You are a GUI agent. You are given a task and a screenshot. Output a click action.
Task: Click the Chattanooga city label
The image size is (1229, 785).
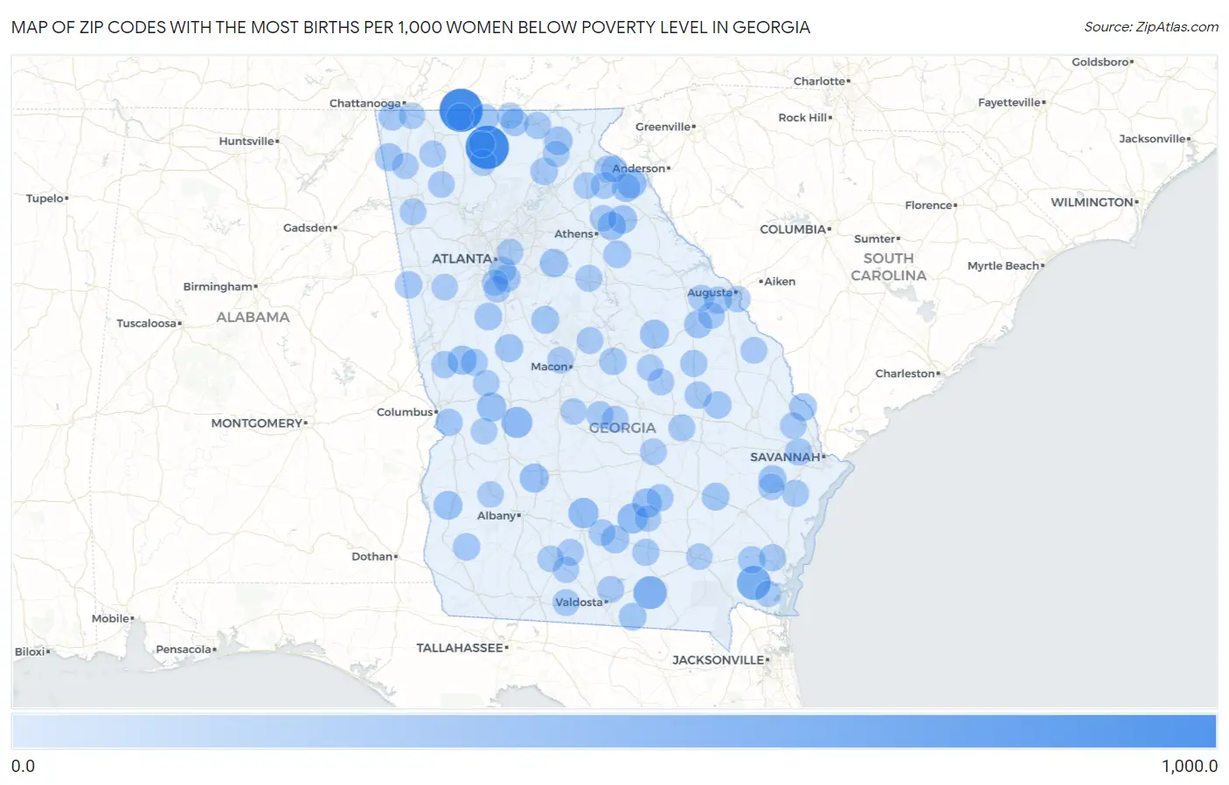point(365,103)
